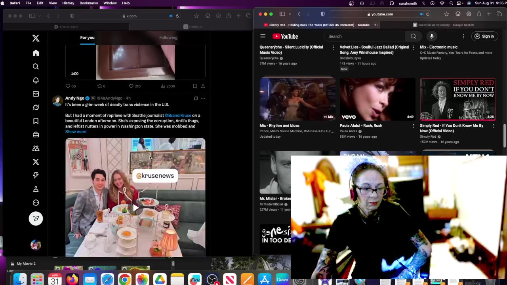The width and height of the screenshot is (507, 285).
Task: Open the Simply Red channel name link
Action: 428,137
